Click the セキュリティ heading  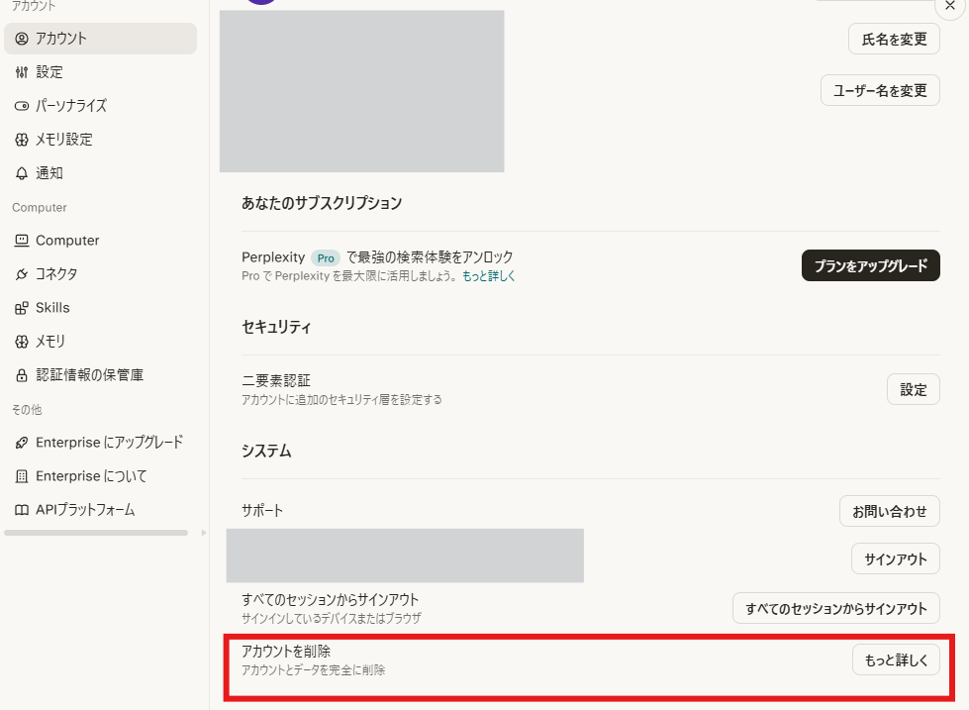coord(276,327)
